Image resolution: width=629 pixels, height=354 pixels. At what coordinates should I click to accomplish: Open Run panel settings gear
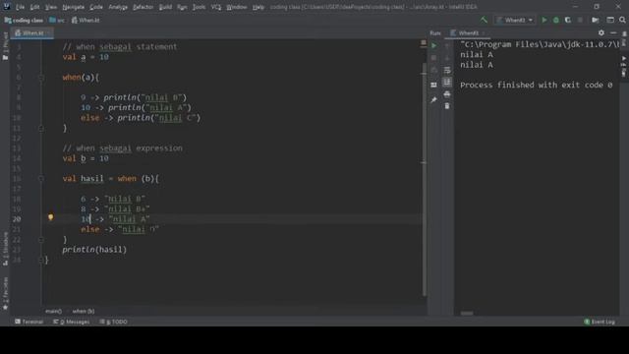[x=600, y=32]
